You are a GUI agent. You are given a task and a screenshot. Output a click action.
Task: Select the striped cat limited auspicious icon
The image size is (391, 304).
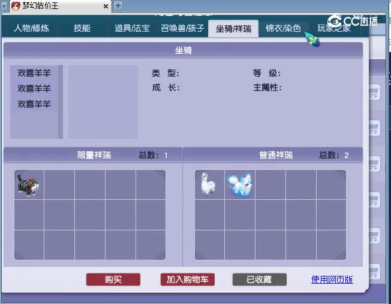28,186
